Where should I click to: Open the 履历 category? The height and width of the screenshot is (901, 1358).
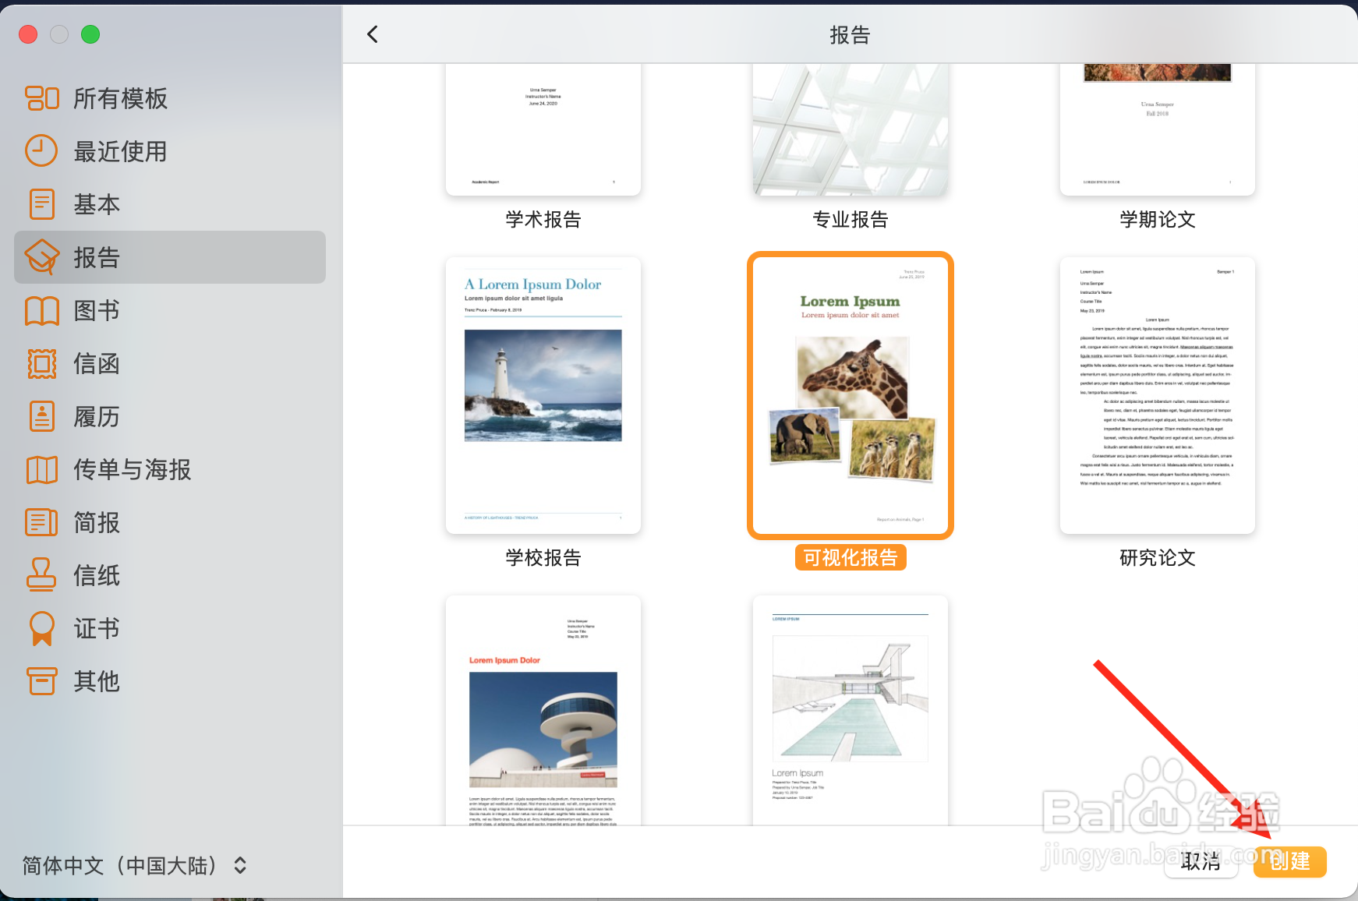[97, 416]
